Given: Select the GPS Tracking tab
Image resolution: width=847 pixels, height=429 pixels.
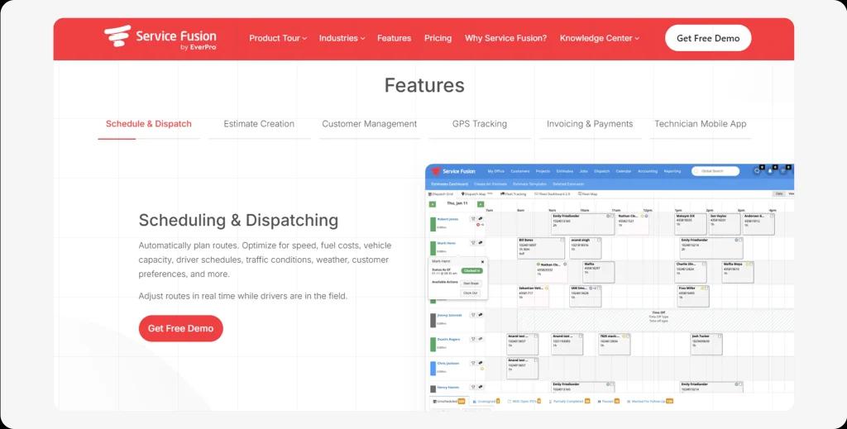Looking at the screenshot, I should pyautogui.click(x=479, y=124).
